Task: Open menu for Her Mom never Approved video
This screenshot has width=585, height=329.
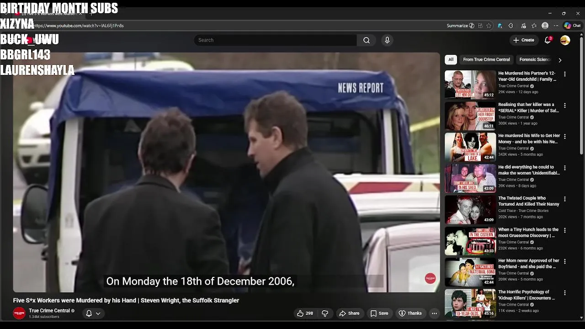Action: tap(565, 262)
